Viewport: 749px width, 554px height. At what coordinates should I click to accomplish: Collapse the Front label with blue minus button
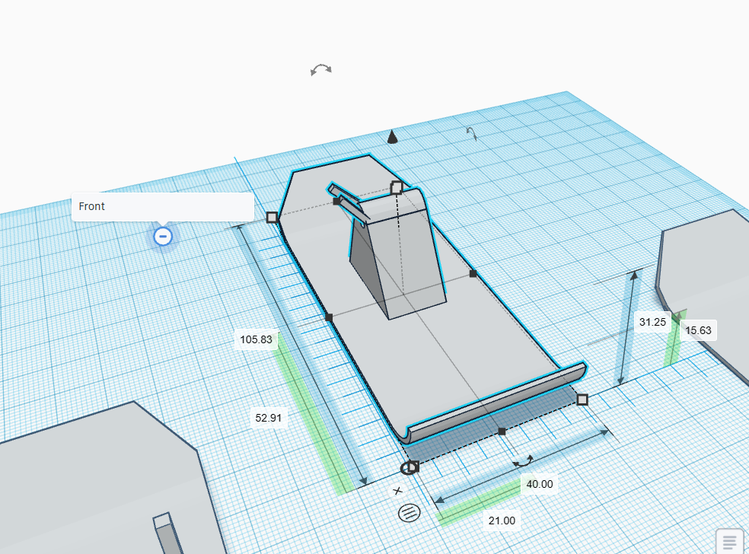162,237
